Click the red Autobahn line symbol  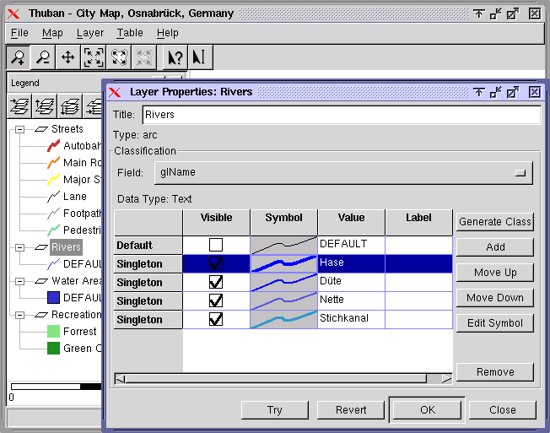pos(53,146)
